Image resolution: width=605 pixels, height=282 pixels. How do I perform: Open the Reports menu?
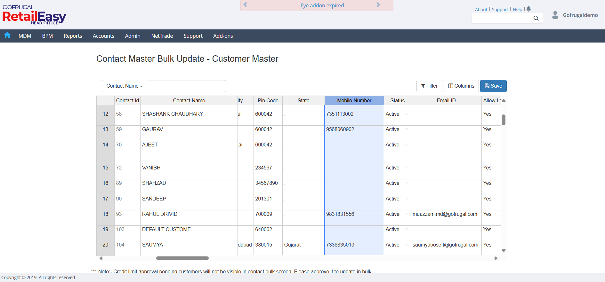point(73,36)
